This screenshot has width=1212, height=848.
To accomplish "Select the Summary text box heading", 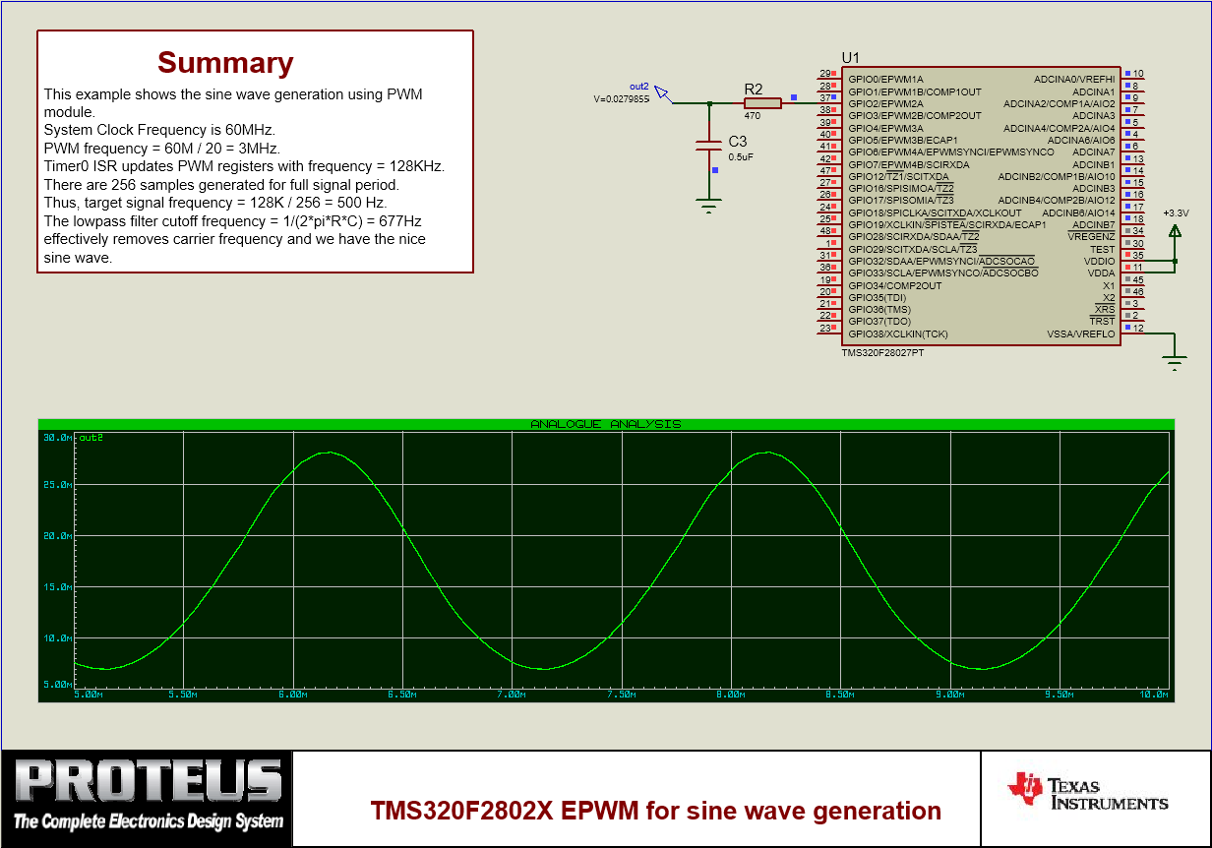I will tap(225, 63).
